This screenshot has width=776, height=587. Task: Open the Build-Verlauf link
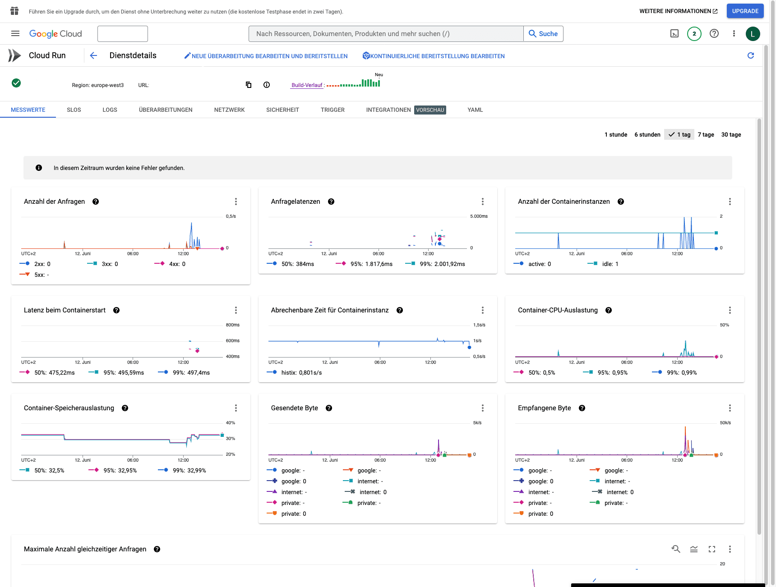[307, 85]
